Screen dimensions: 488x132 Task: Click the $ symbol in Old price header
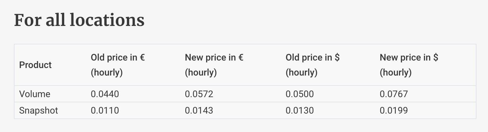337,57
